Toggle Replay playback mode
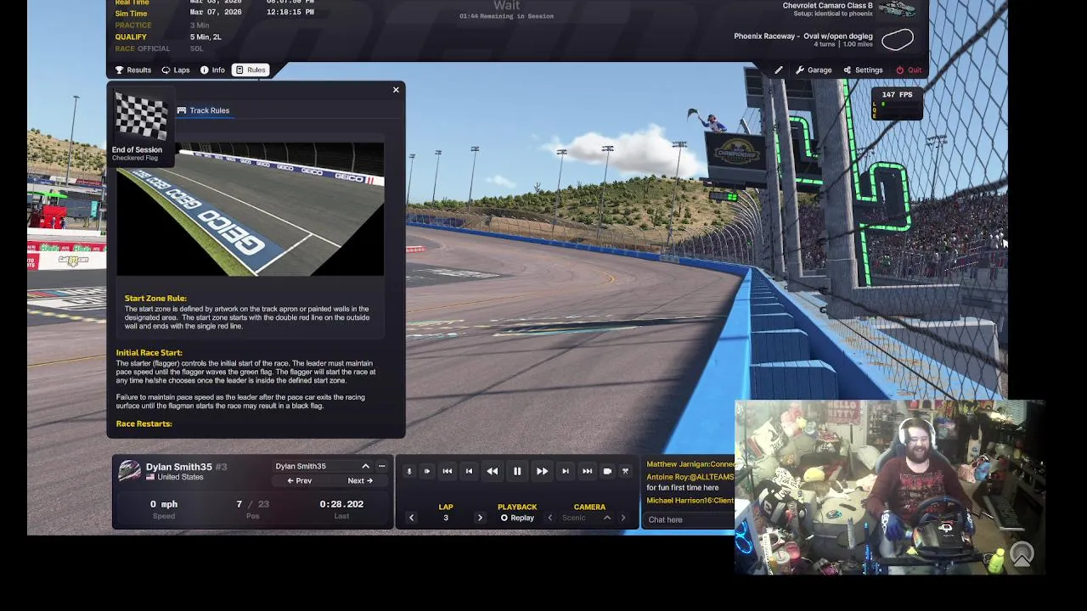This screenshot has width=1087, height=611. pos(517,518)
